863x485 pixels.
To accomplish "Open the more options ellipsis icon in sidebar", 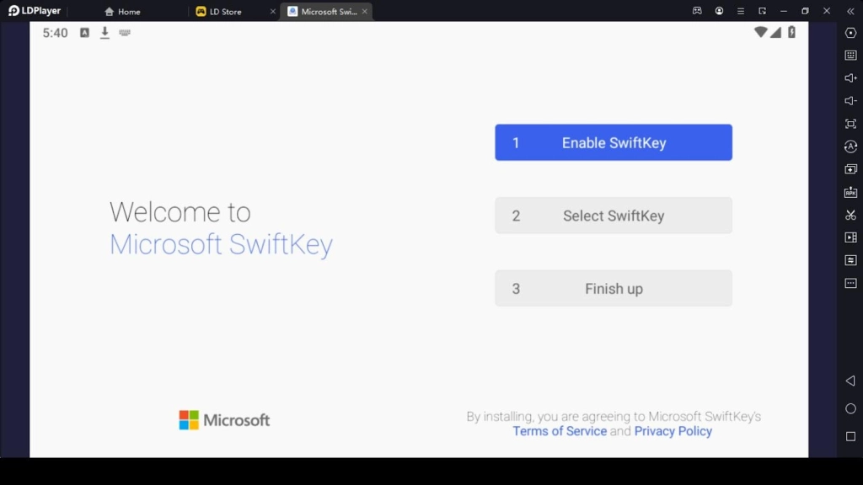I will (850, 283).
